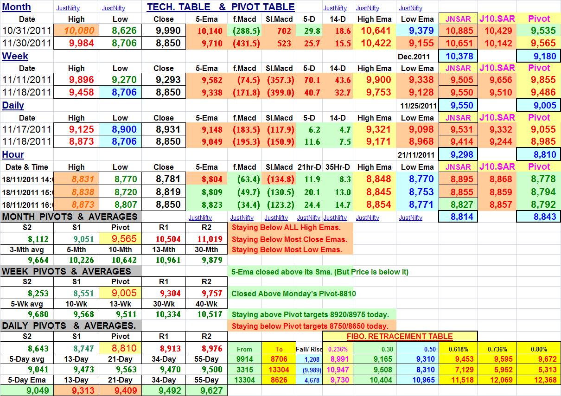Screen dimensions: 561x396
Task: Click 'Closed Above Monday's Pivot-8810' note
Action: click(x=293, y=293)
